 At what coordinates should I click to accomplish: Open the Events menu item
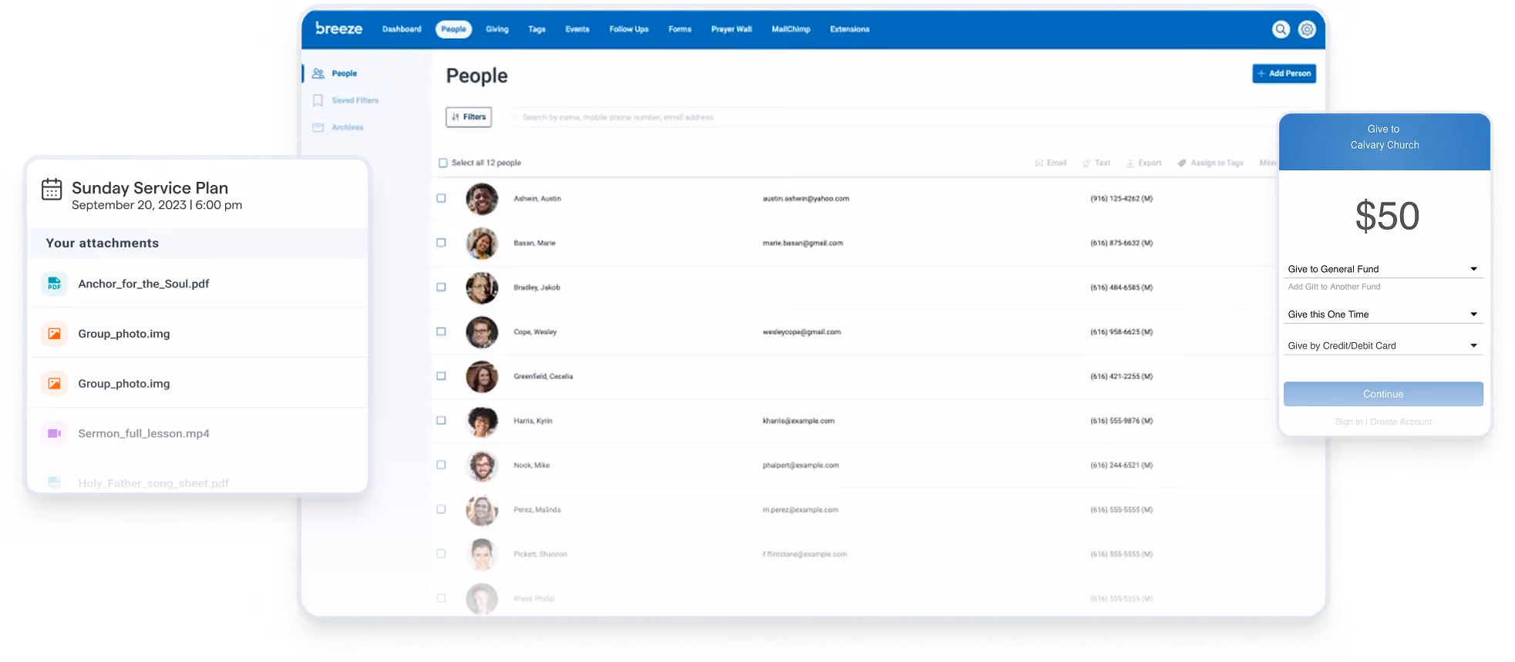[x=577, y=29]
